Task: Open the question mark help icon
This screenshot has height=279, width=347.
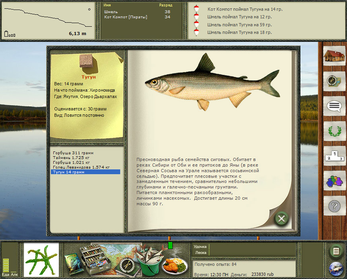Action: click(x=334, y=206)
